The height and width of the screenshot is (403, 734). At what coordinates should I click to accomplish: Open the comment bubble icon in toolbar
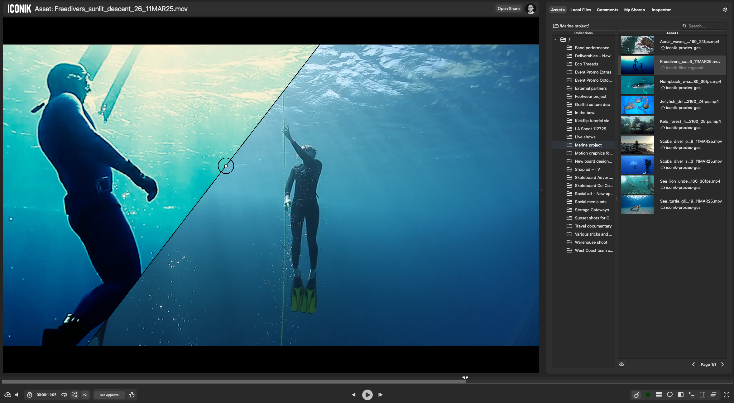669,395
